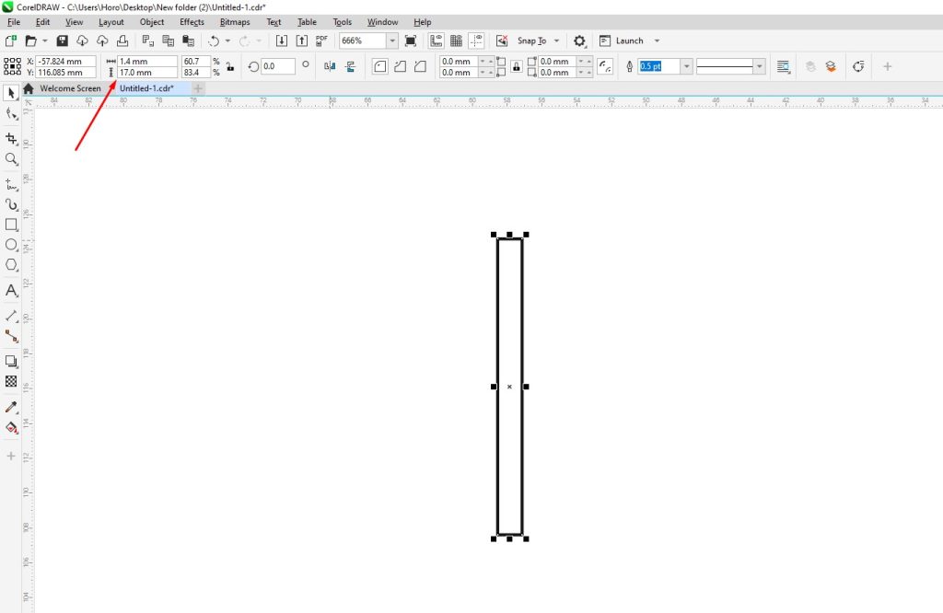
Task: Expand the zoom level dropdown
Action: [390, 40]
